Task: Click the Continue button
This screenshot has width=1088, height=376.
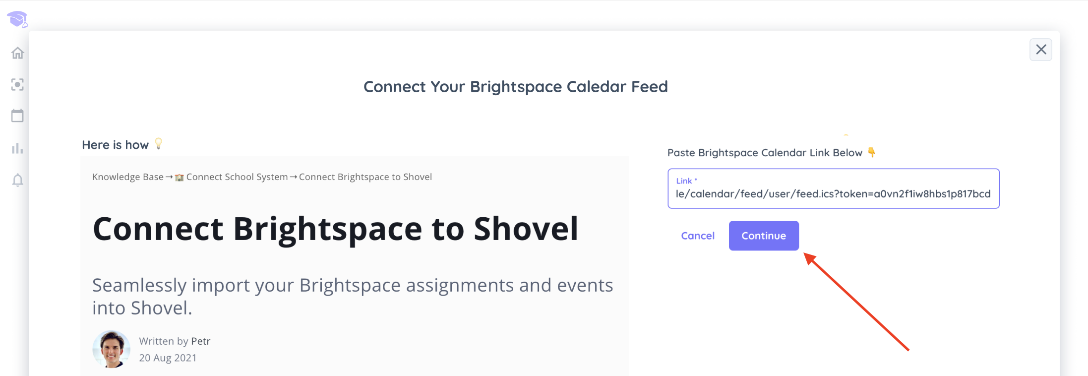Action: pyautogui.click(x=764, y=236)
